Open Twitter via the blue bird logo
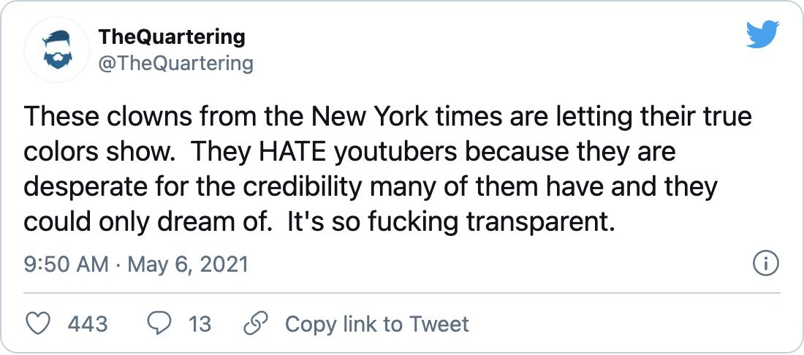 762,35
